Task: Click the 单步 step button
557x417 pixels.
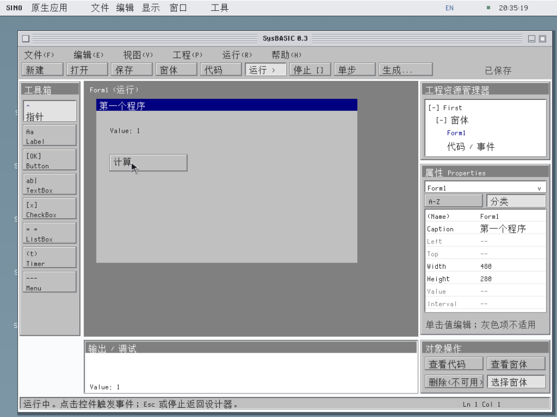Action: point(355,69)
